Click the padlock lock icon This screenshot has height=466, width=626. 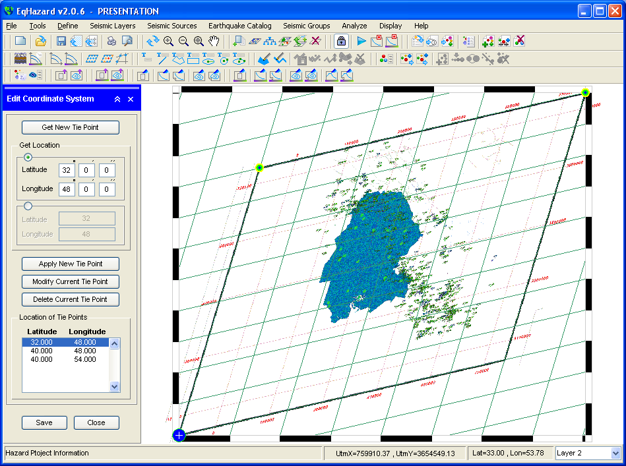[x=340, y=41]
